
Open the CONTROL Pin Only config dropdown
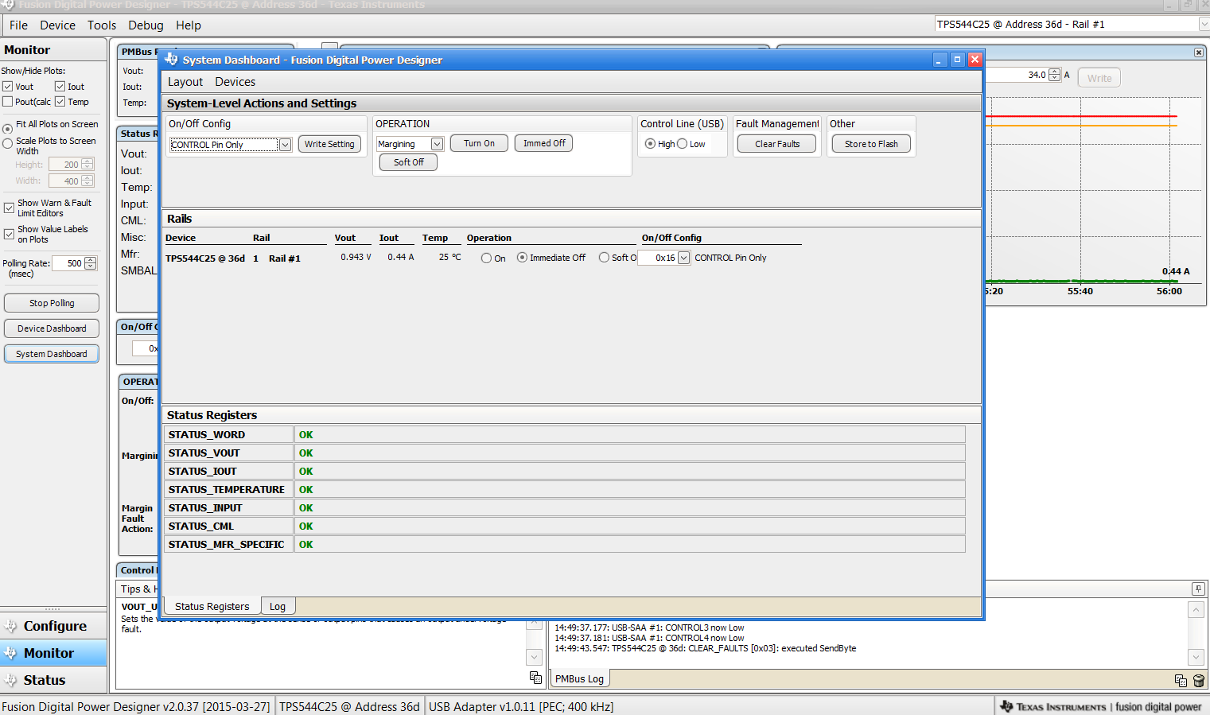point(285,145)
